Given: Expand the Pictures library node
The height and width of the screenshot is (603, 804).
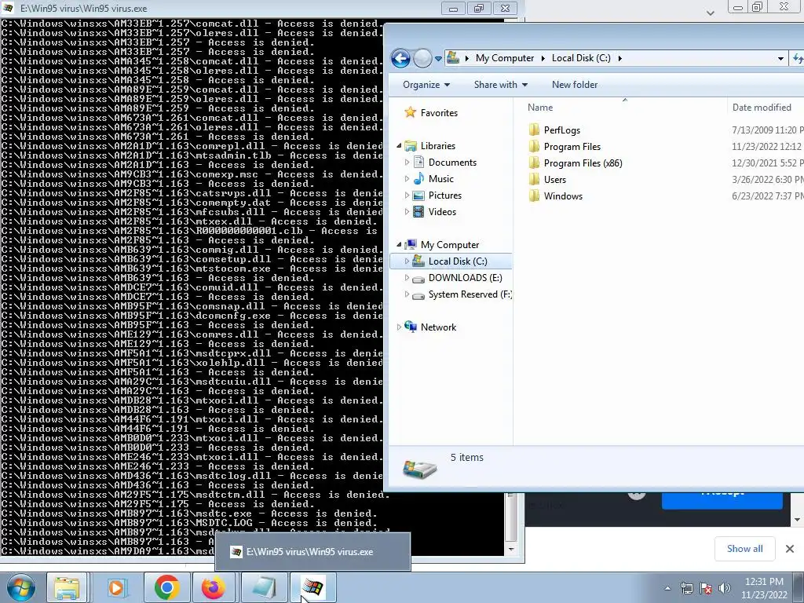Looking at the screenshot, I should 407,196.
